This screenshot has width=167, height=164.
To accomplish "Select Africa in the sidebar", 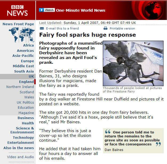I will click(x=28, y=45).
